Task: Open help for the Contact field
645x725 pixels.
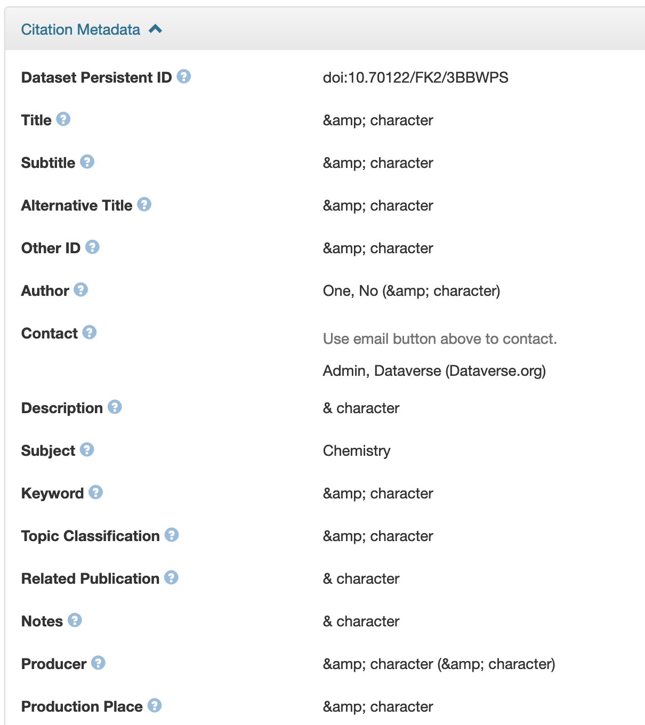Action: click(90, 332)
